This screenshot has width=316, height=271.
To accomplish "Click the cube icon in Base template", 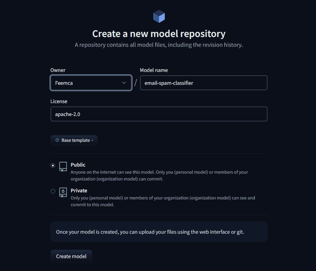I will (x=57, y=140).
